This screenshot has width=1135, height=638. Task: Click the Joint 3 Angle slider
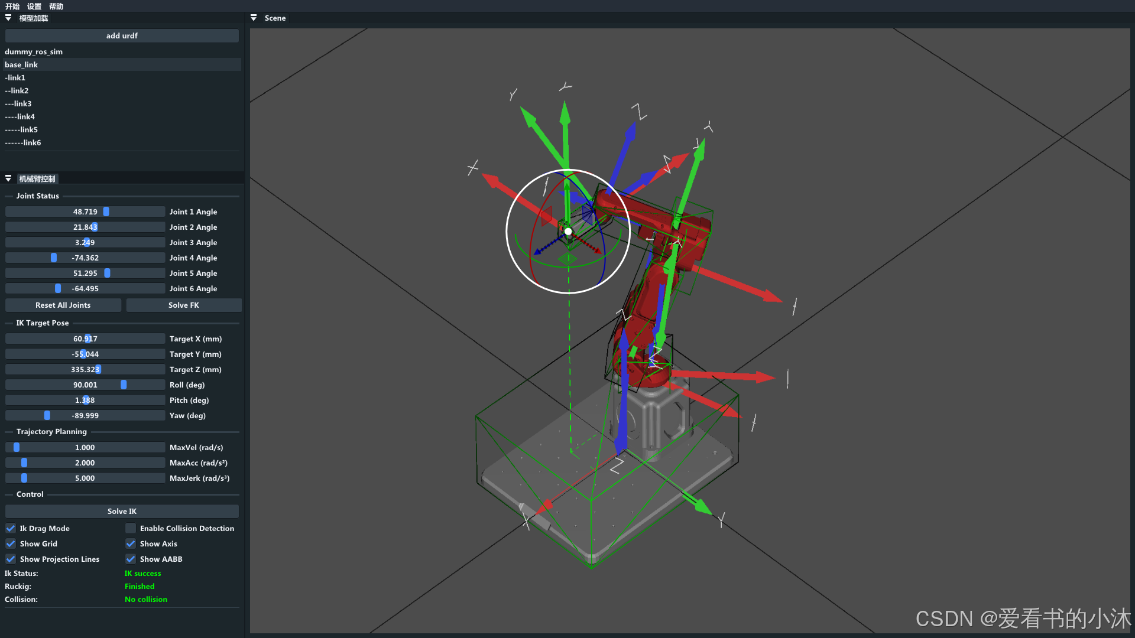tap(85, 242)
